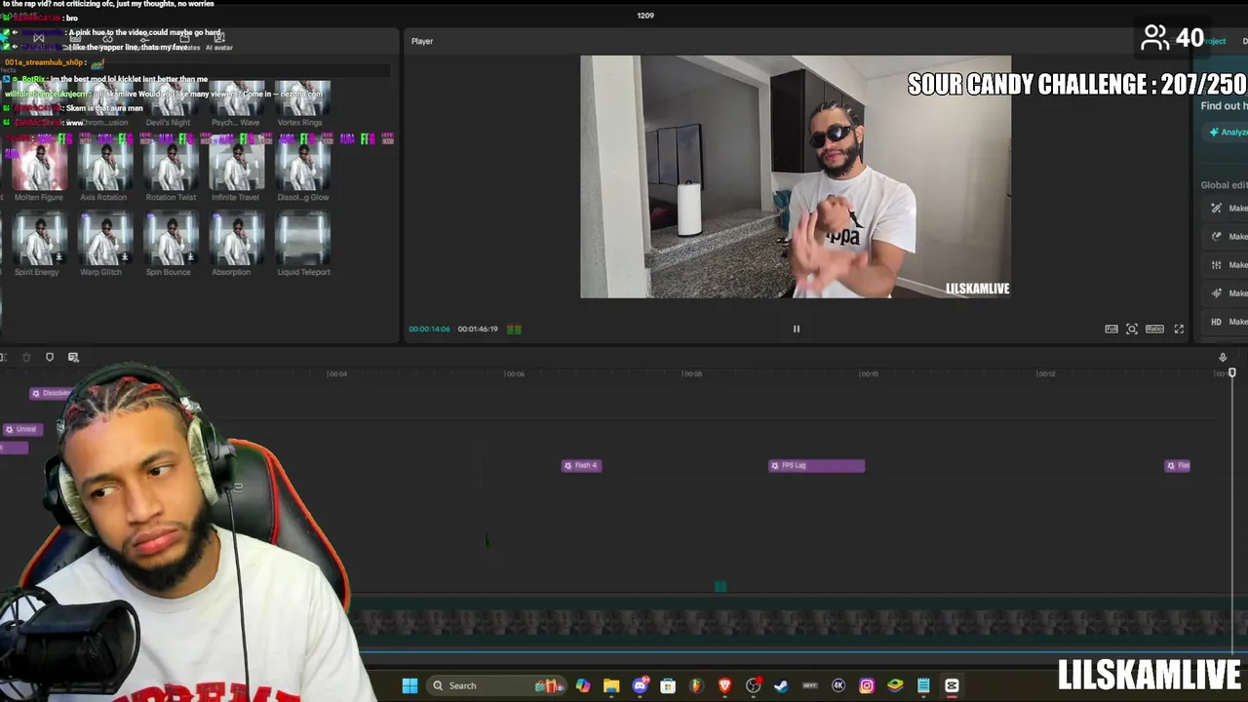Screen dimensions: 1248x702
Task: Select the FPS Lag effect clip
Action: 816,465
